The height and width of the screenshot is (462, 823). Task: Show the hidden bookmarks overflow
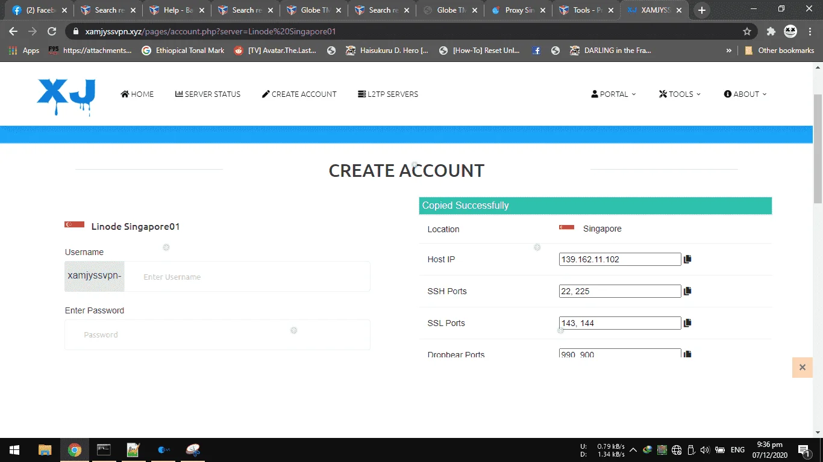pos(729,51)
